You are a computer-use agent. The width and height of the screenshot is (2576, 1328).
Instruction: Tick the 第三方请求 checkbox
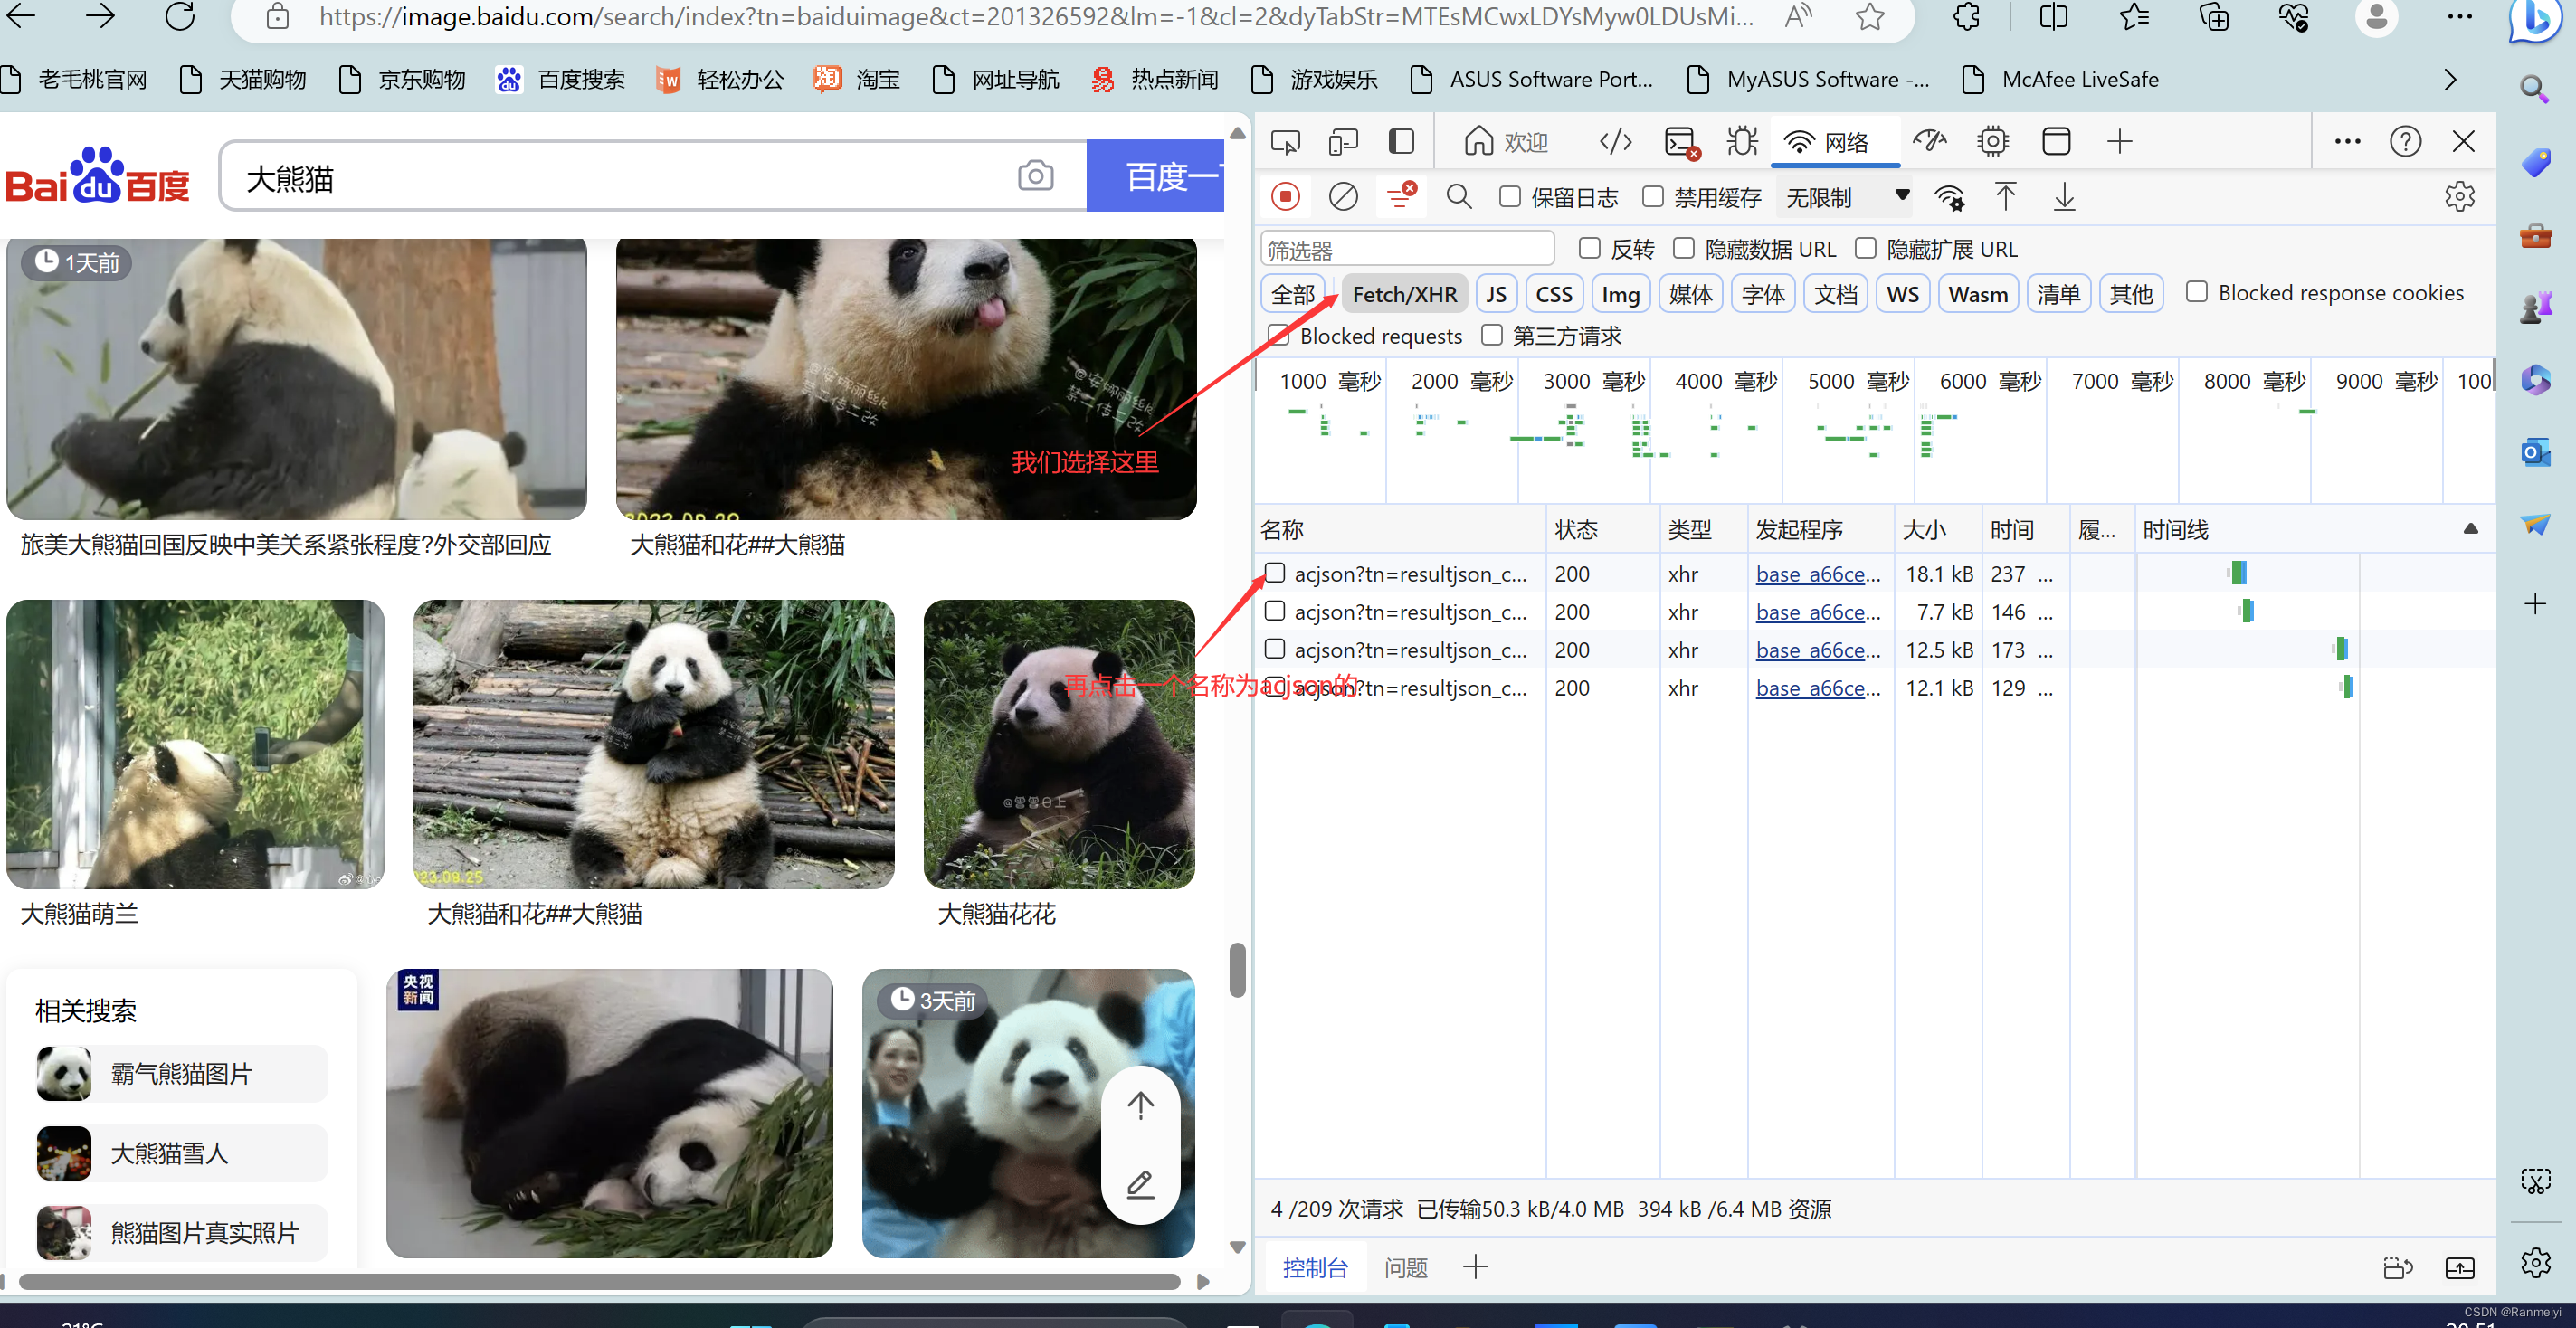pos(1492,335)
